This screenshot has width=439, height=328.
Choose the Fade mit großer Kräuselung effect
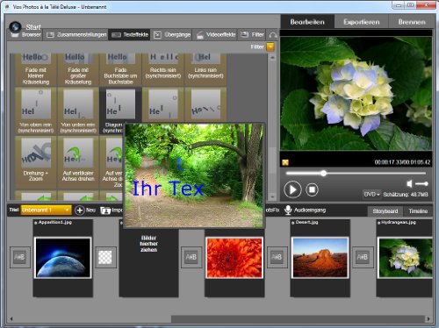click(x=78, y=69)
